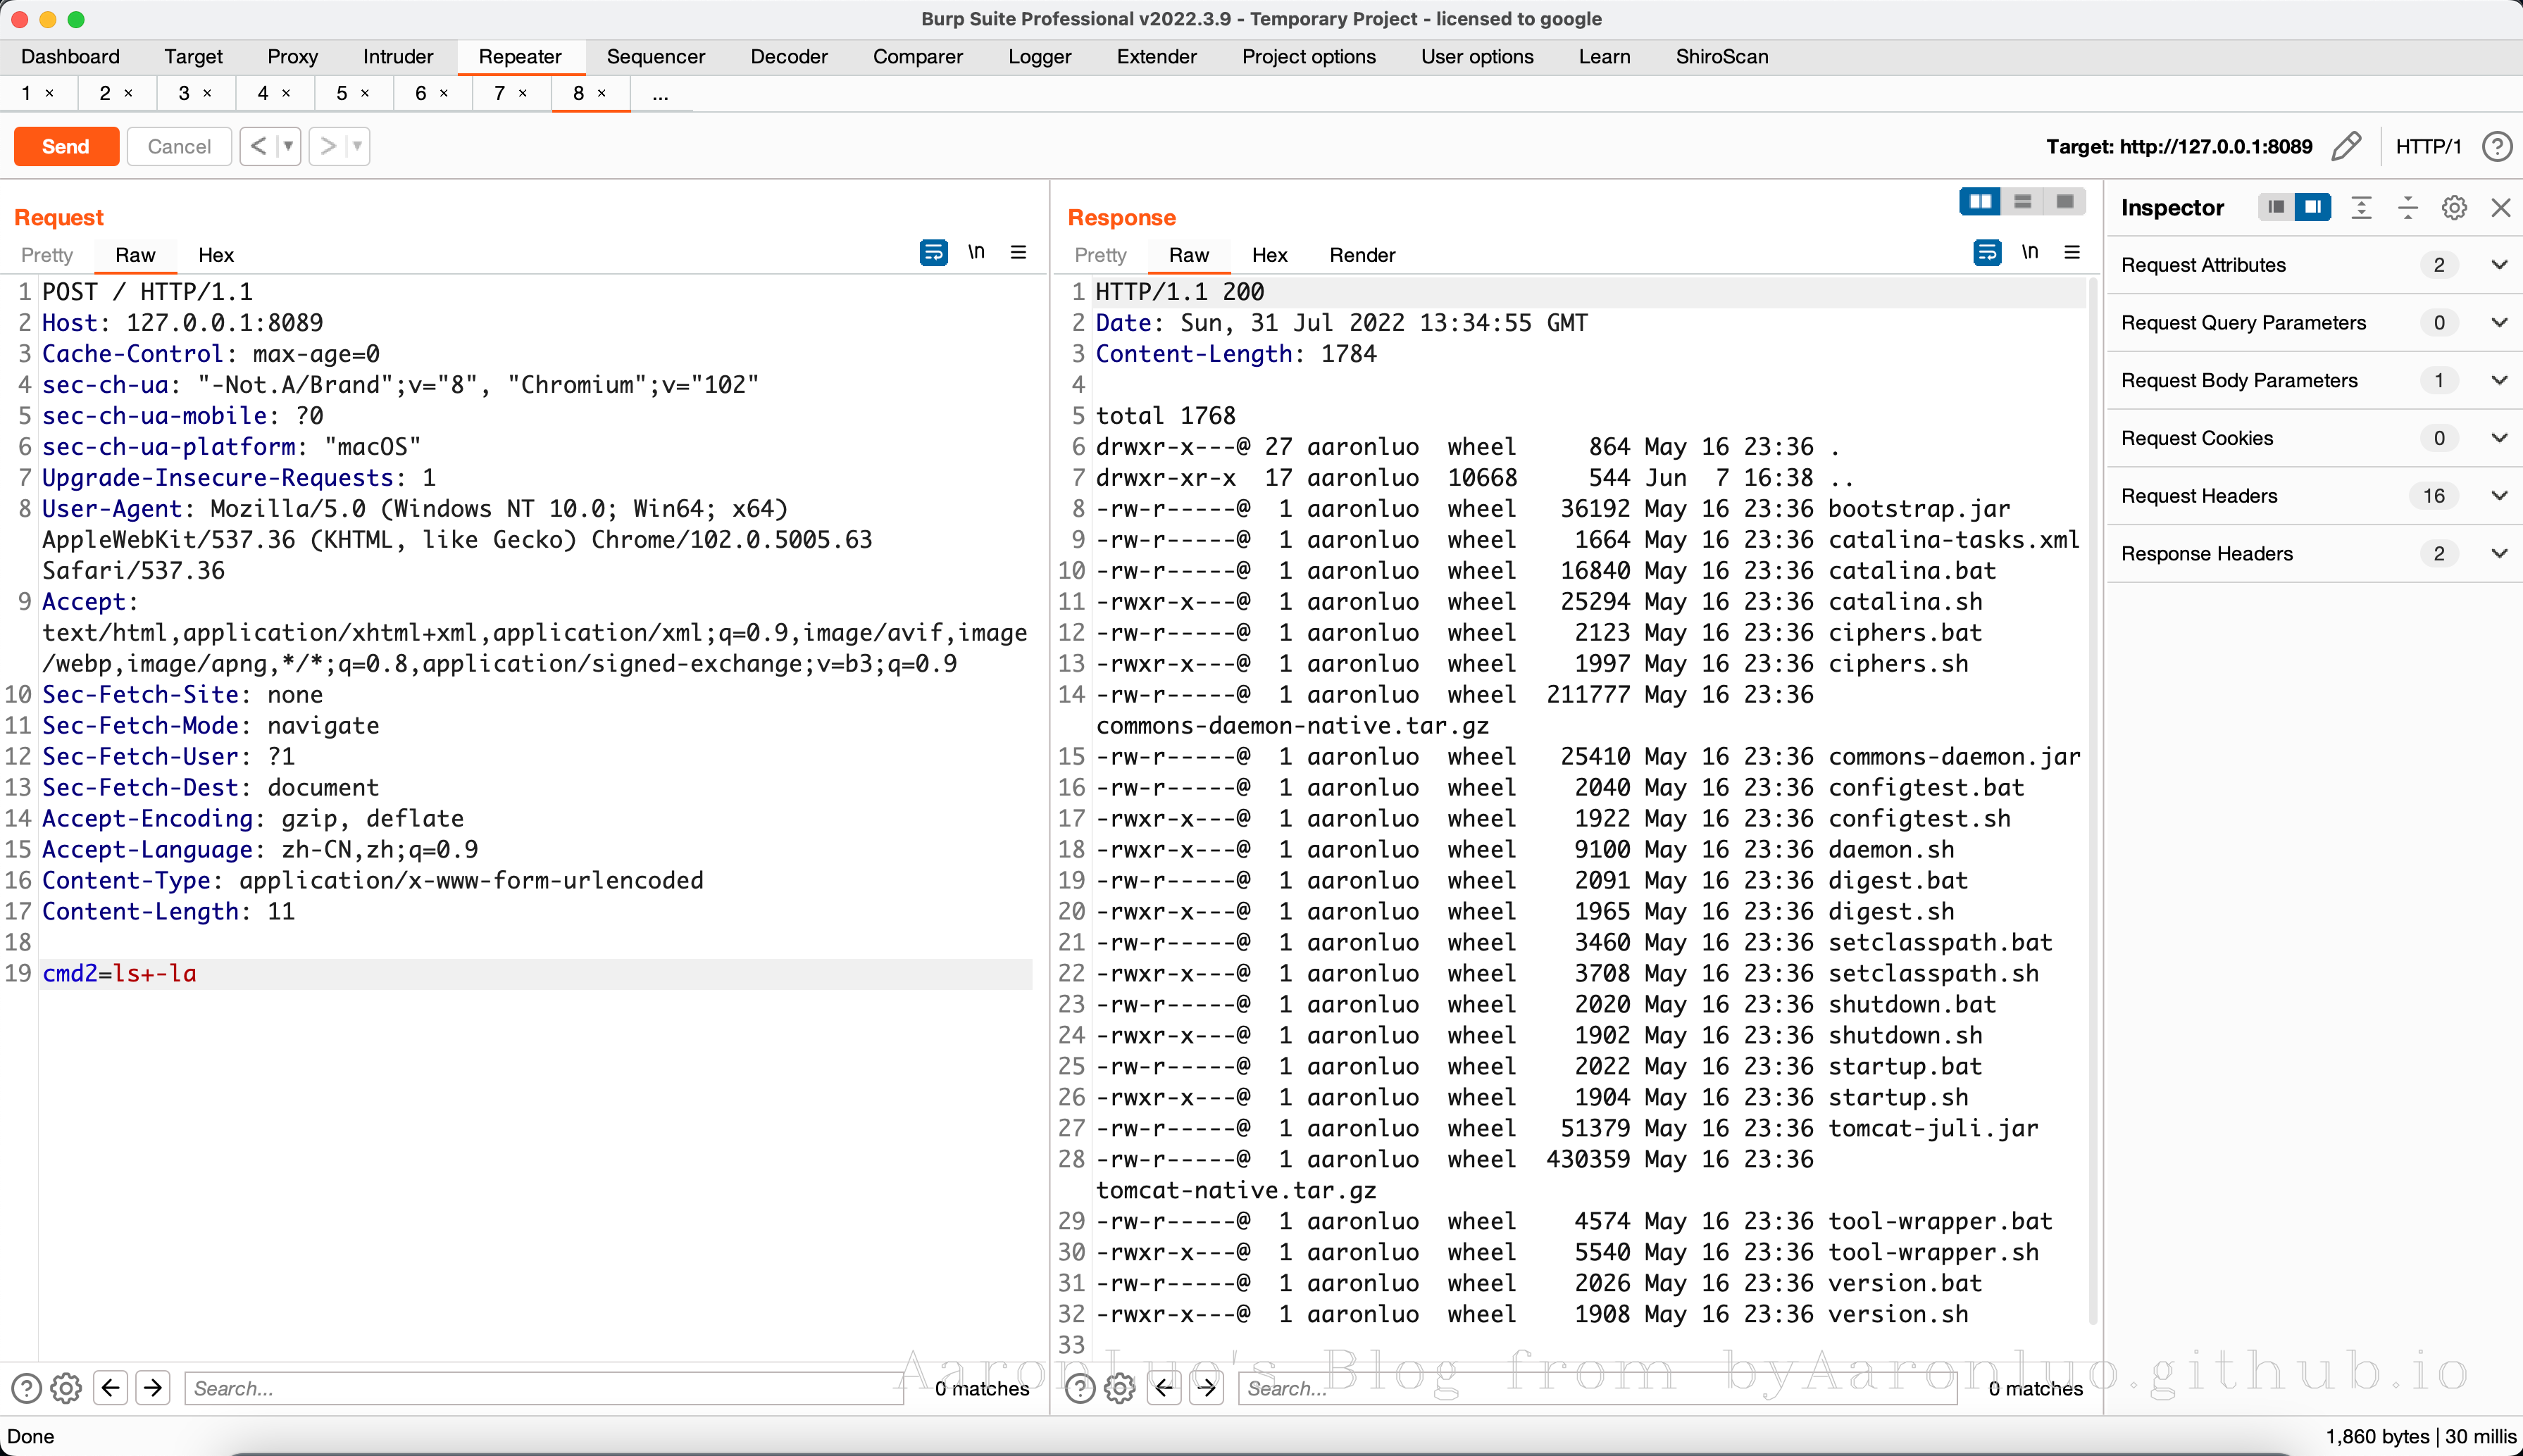
Task: Open the Extender tab
Action: tap(1157, 57)
